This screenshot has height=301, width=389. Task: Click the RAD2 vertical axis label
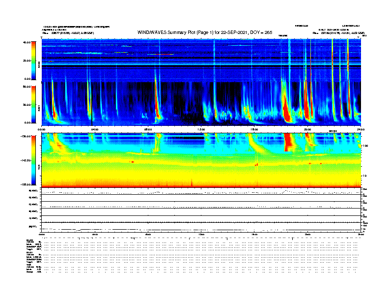(39, 64)
